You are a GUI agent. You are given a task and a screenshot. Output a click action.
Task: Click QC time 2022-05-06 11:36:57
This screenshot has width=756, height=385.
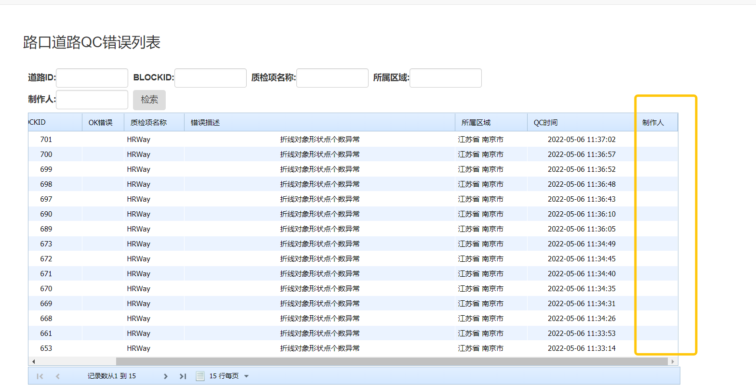coord(582,154)
